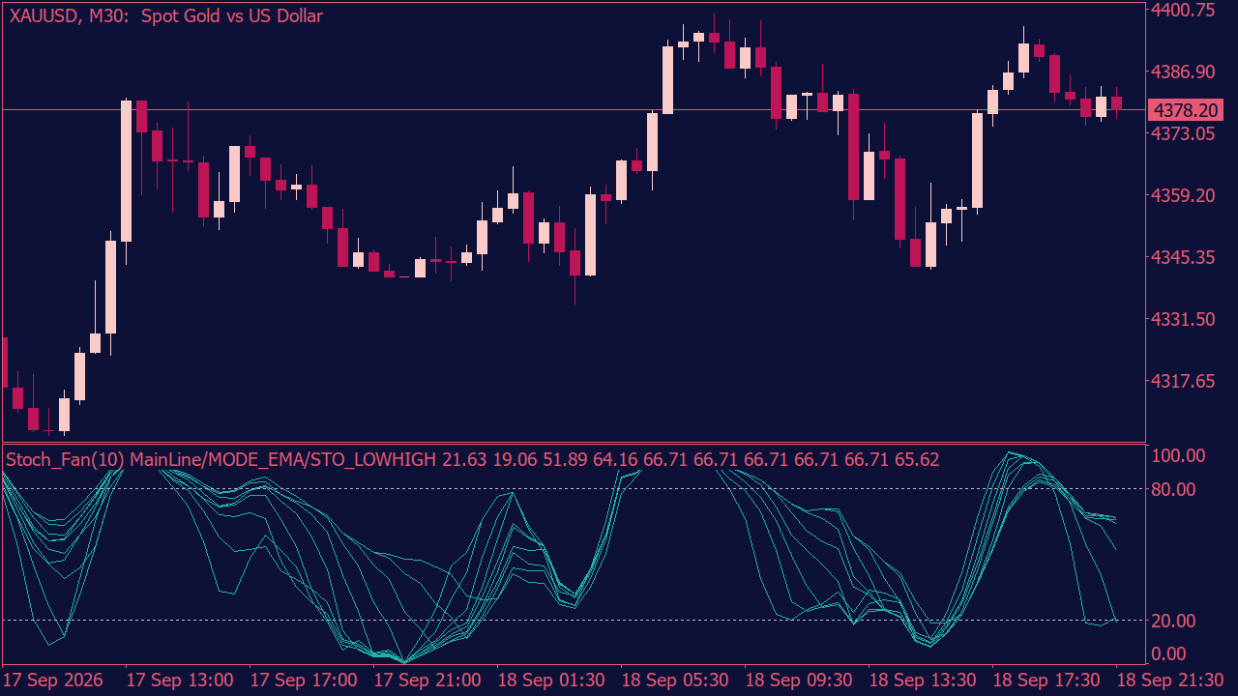This screenshot has height=696, width=1238.
Task: Click the indicator value 21.63
Action: click(x=464, y=459)
